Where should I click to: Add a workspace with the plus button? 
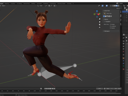[x=73, y=3]
